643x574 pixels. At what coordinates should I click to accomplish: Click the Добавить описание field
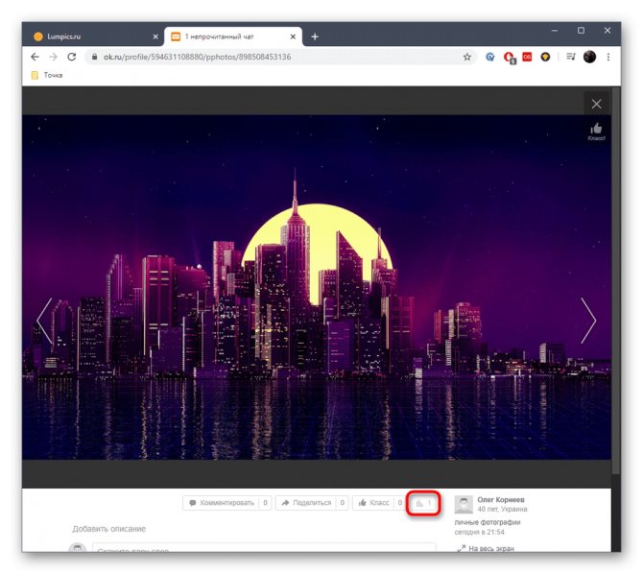[109, 529]
